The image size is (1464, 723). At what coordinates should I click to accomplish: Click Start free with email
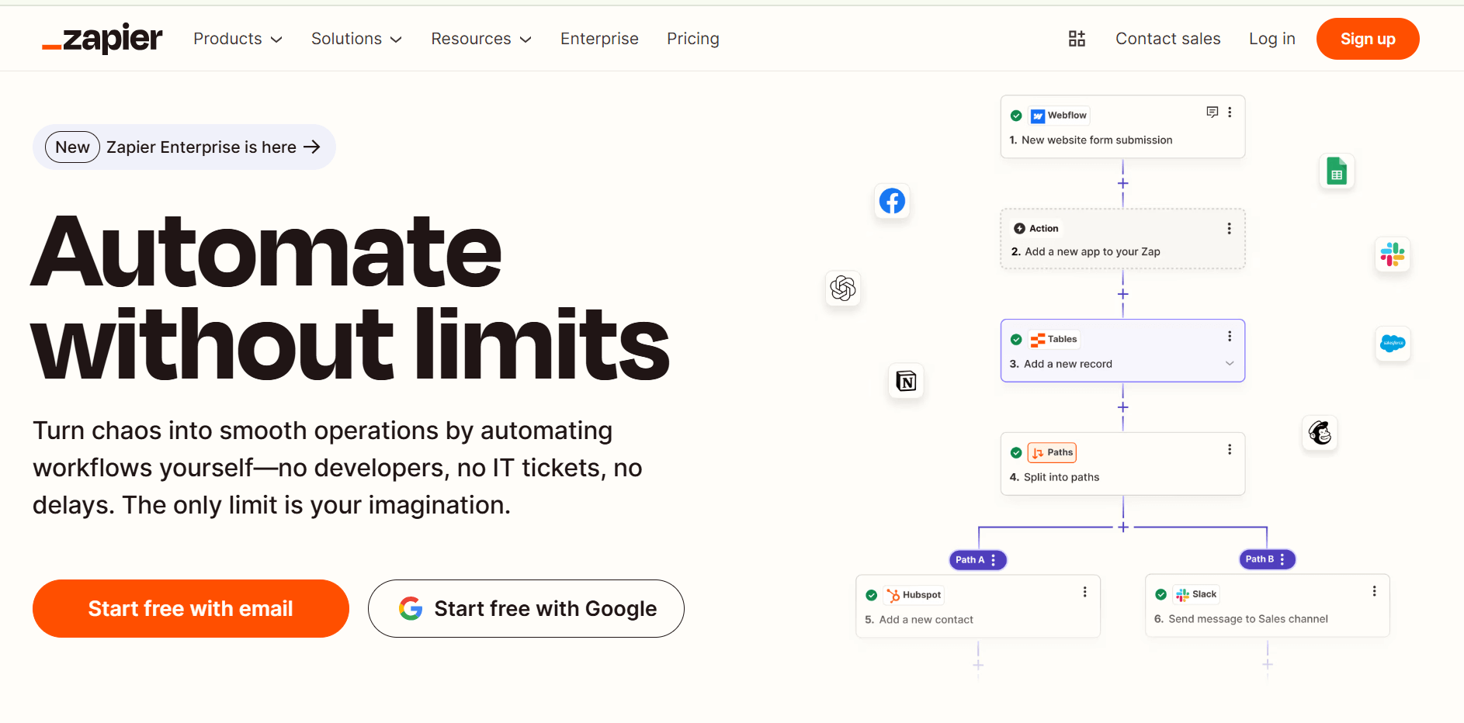[x=191, y=609]
